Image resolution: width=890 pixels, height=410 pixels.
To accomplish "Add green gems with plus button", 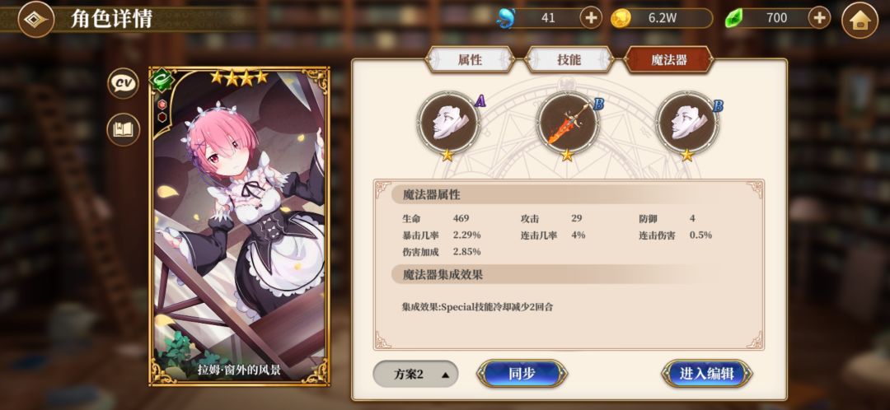I will click(819, 18).
